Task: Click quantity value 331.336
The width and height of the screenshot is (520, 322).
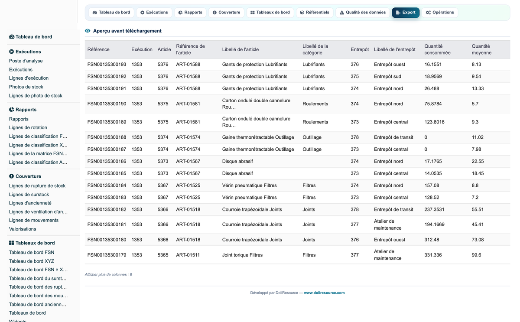Action: 433,255
